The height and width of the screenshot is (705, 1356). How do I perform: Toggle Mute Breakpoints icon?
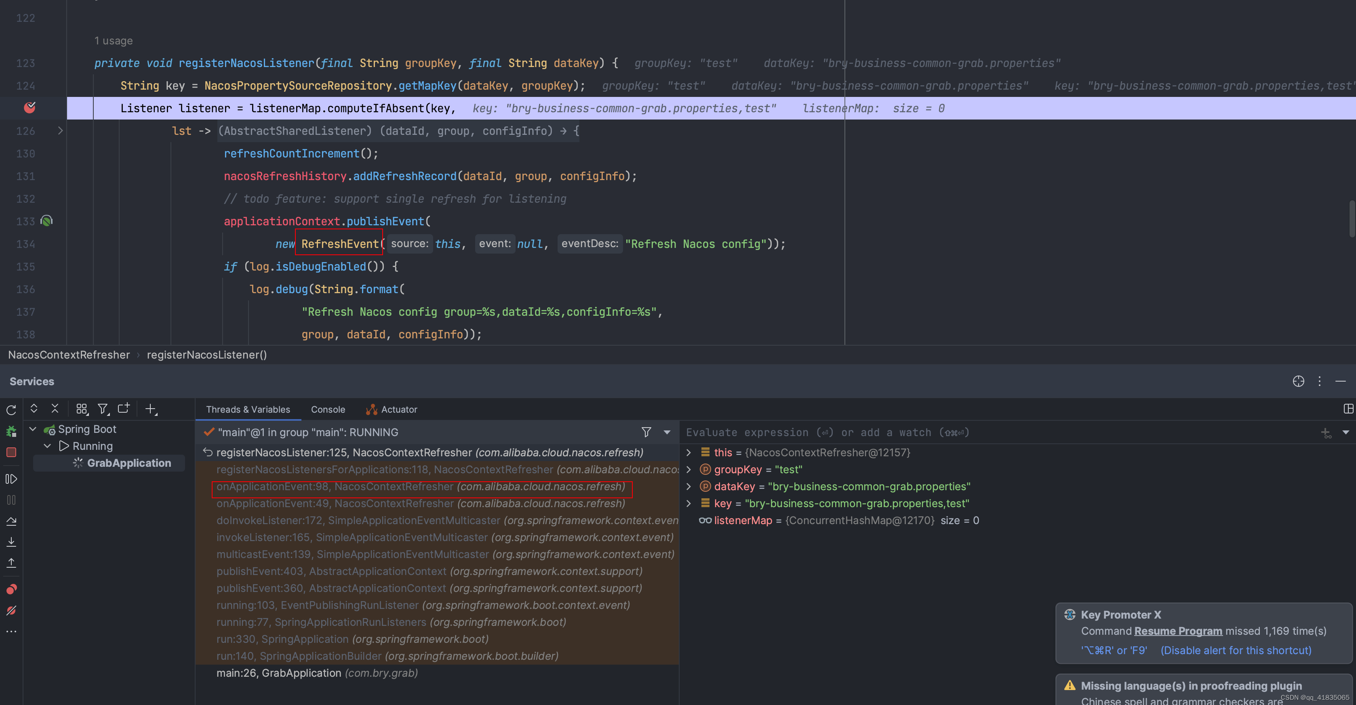[x=11, y=610]
